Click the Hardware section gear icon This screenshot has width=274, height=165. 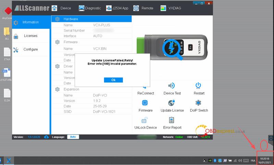[57, 19]
